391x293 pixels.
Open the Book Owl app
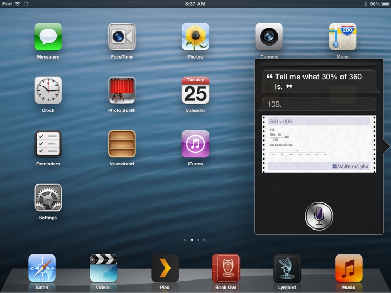coord(226,268)
